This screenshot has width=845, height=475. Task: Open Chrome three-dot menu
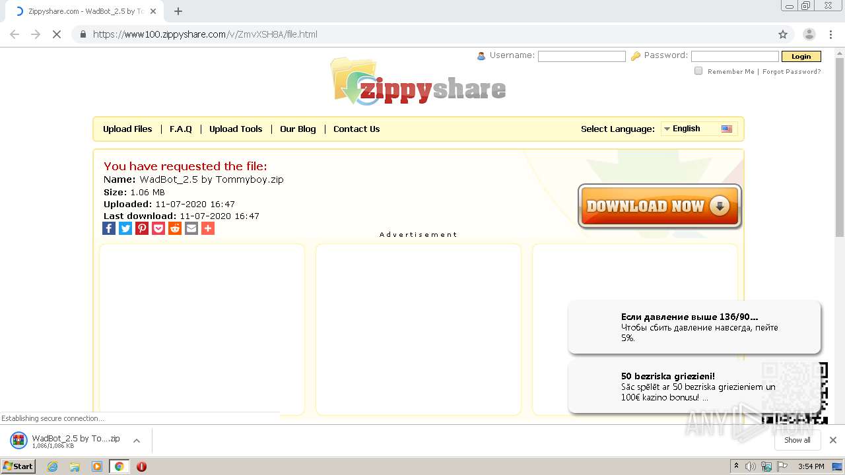pos(831,34)
